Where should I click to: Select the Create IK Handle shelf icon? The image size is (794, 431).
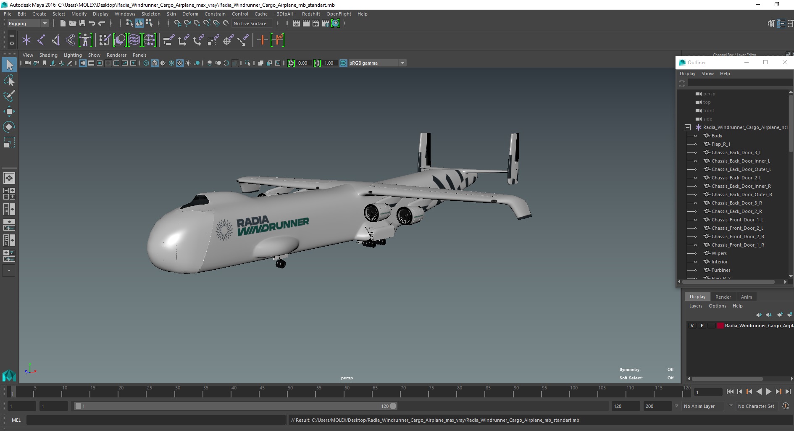point(55,40)
